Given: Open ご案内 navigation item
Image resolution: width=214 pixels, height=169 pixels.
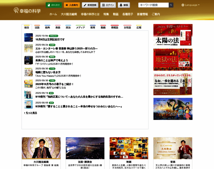Looking at the screenshot, I should [x=156, y=14].
